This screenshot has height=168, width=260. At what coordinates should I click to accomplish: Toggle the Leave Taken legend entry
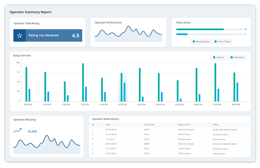222,41
